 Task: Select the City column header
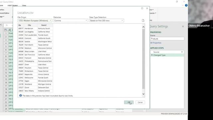tap(31, 25)
